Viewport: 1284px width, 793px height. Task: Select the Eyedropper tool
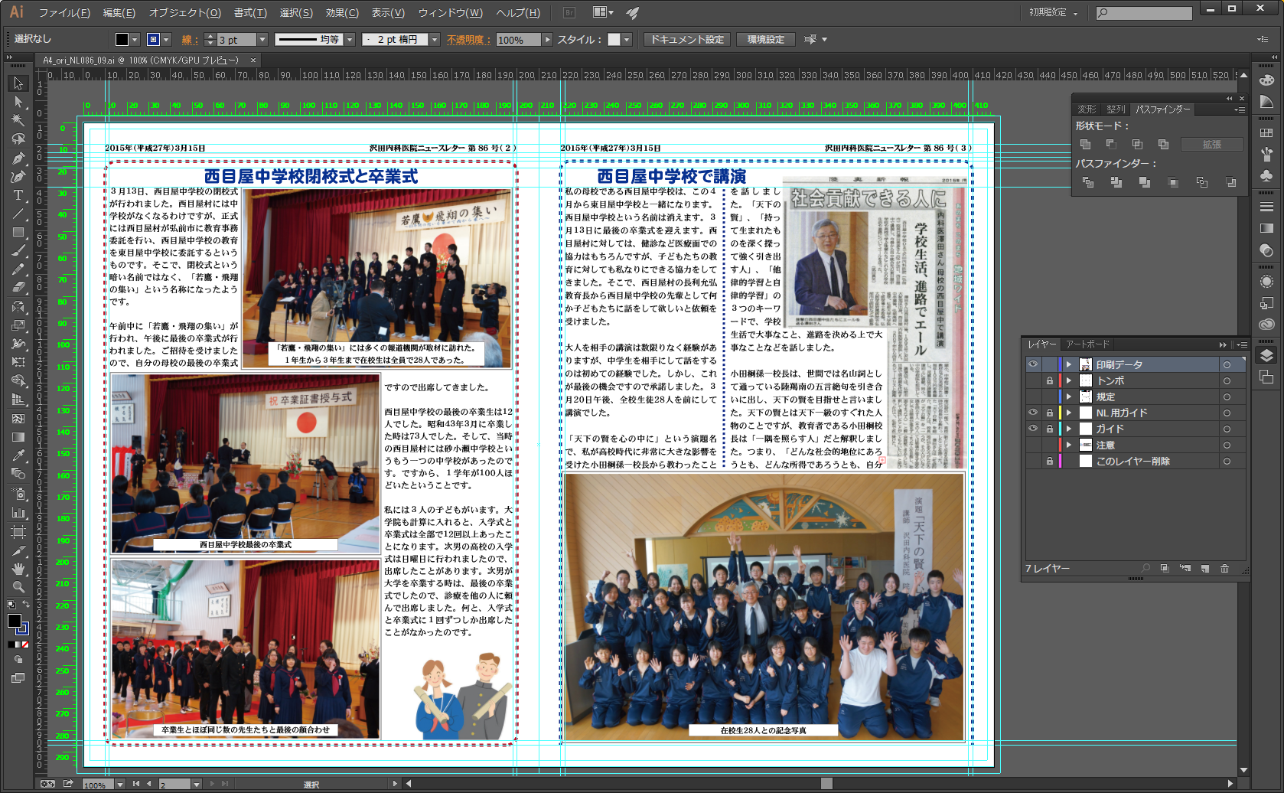pos(18,455)
